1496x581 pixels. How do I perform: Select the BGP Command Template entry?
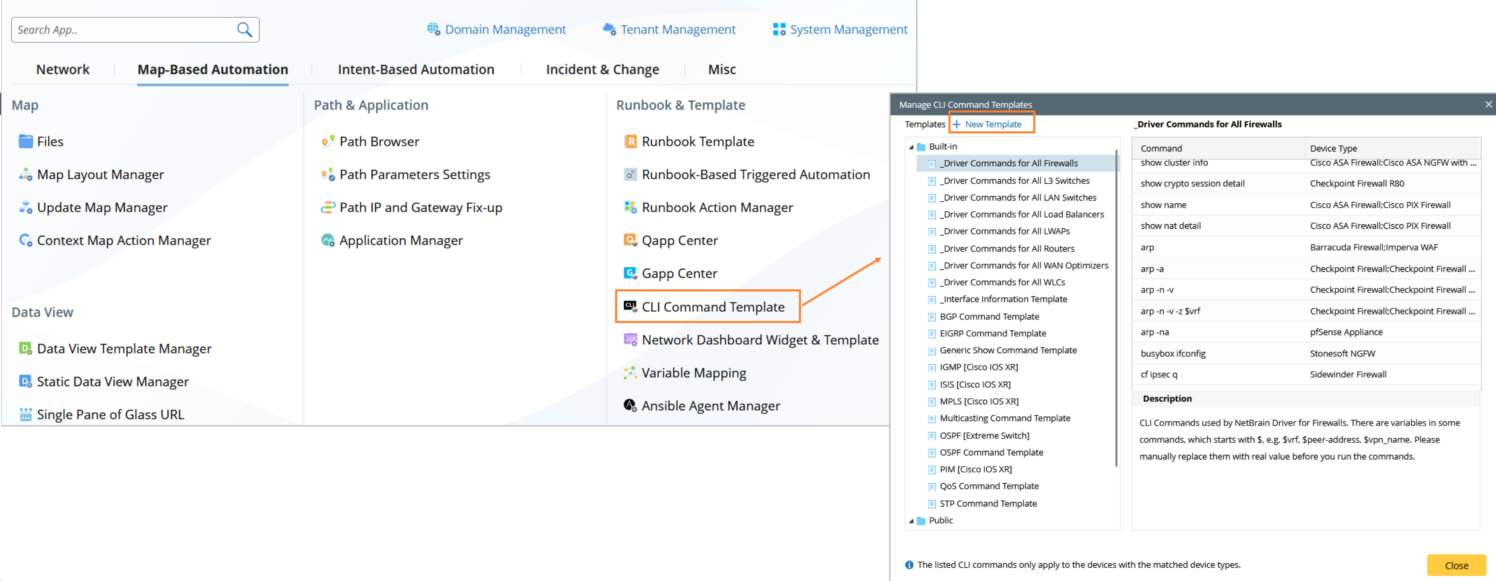pyautogui.click(x=989, y=316)
